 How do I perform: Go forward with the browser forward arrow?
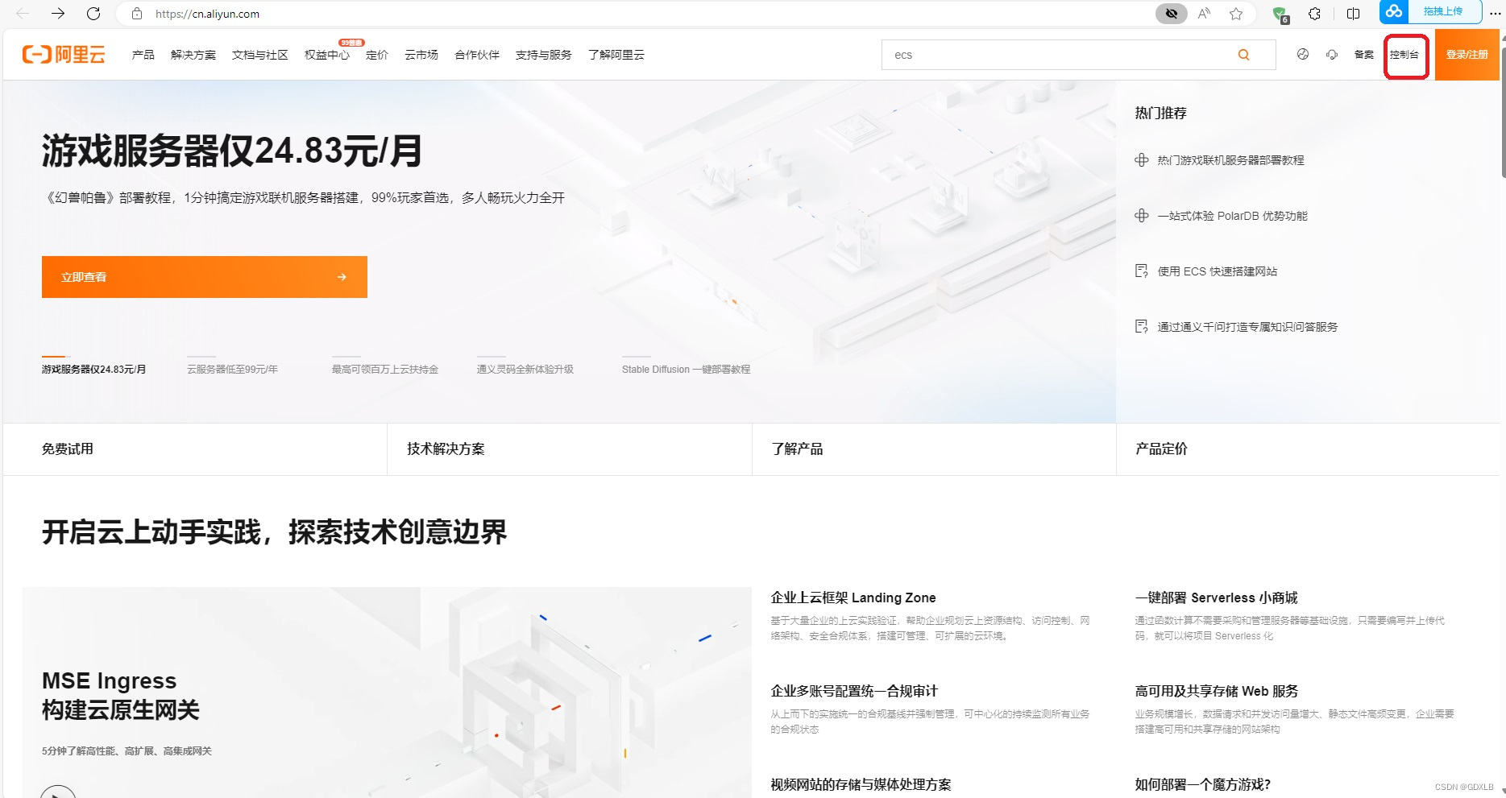58,14
